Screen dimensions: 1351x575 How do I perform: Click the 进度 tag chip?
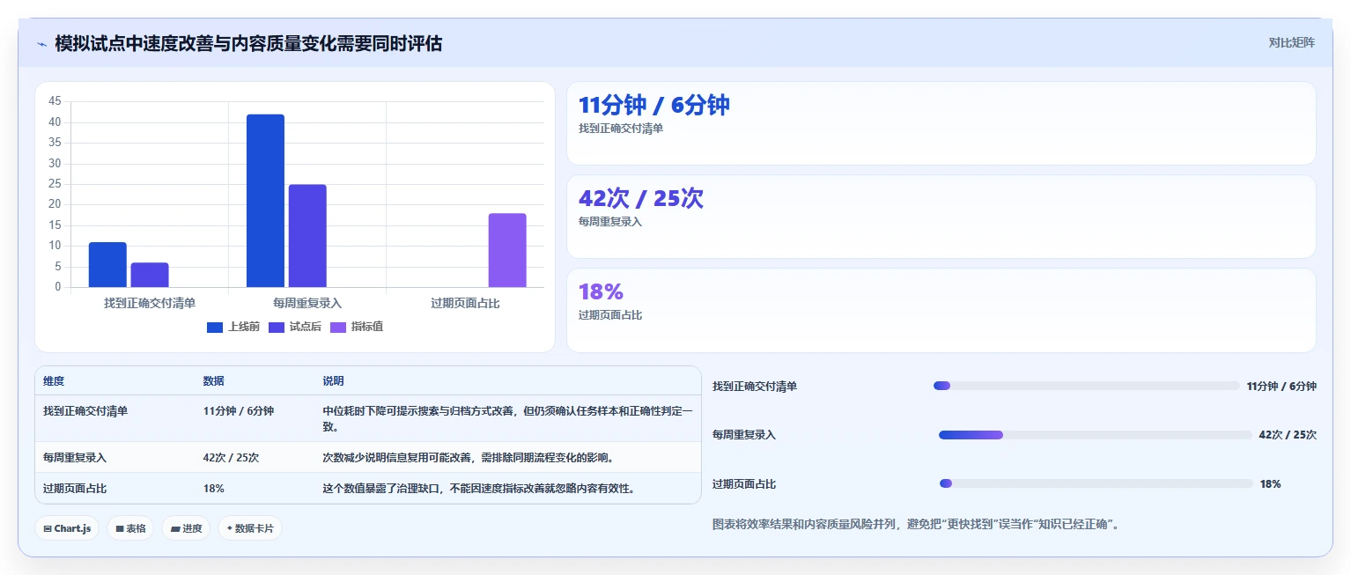tap(186, 528)
